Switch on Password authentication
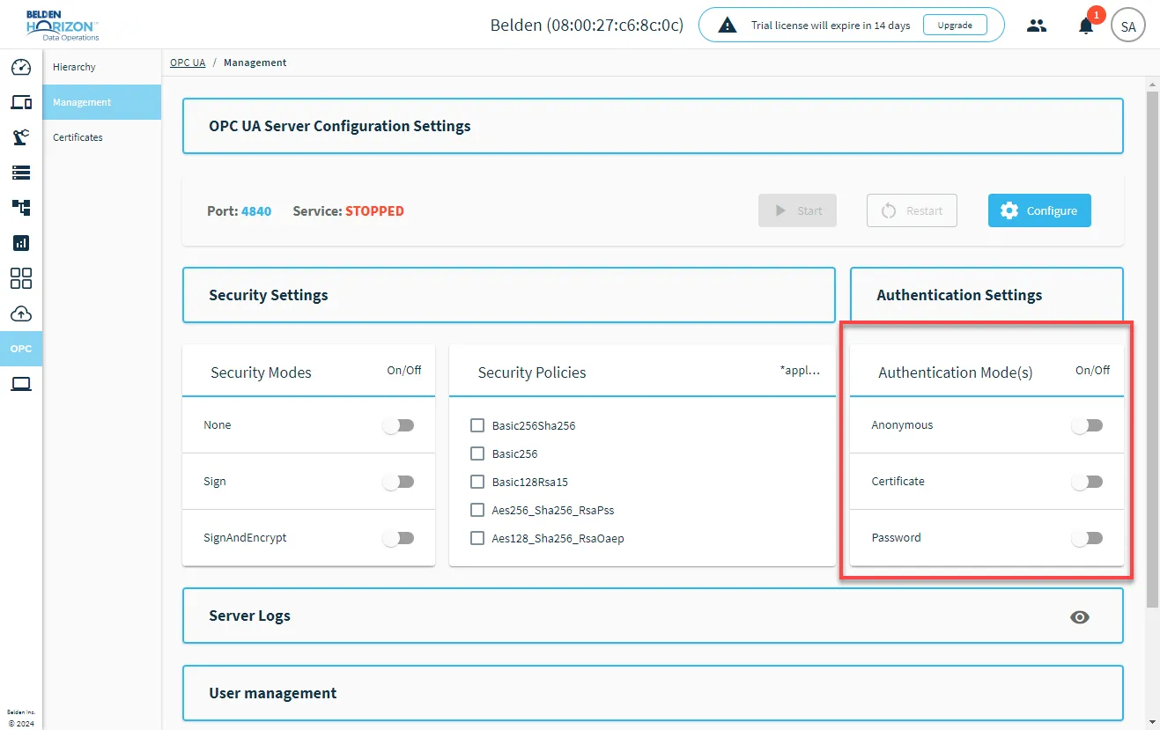Image resolution: width=1160 pixels, height=730 pixels. click(x=1087, y=538)
